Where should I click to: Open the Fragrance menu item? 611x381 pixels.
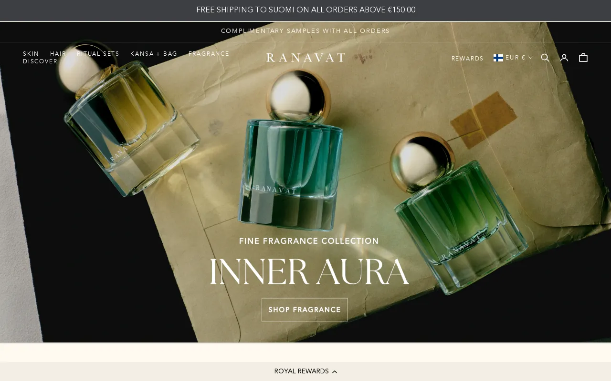point(209,54)
